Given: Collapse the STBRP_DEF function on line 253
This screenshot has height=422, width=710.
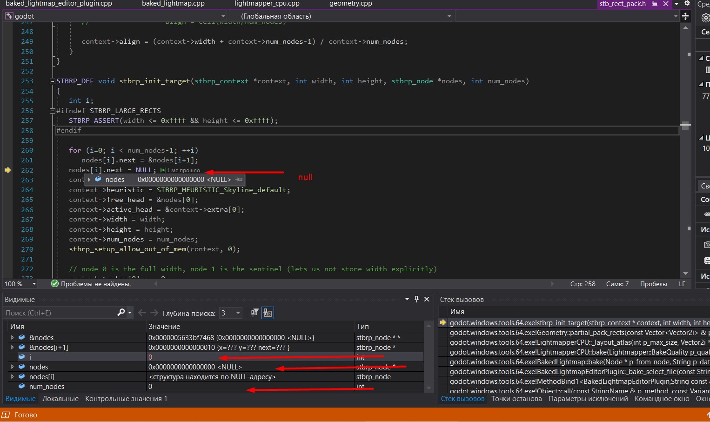Looking at the screenshot, I should click(x=52, y=80).
